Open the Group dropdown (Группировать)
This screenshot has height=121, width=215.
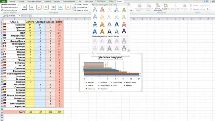175,7
